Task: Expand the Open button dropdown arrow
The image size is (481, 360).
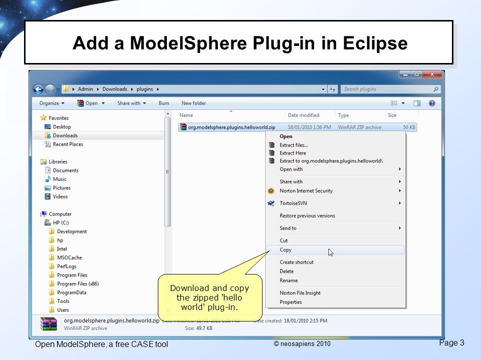Action: (x=103, y=103)
